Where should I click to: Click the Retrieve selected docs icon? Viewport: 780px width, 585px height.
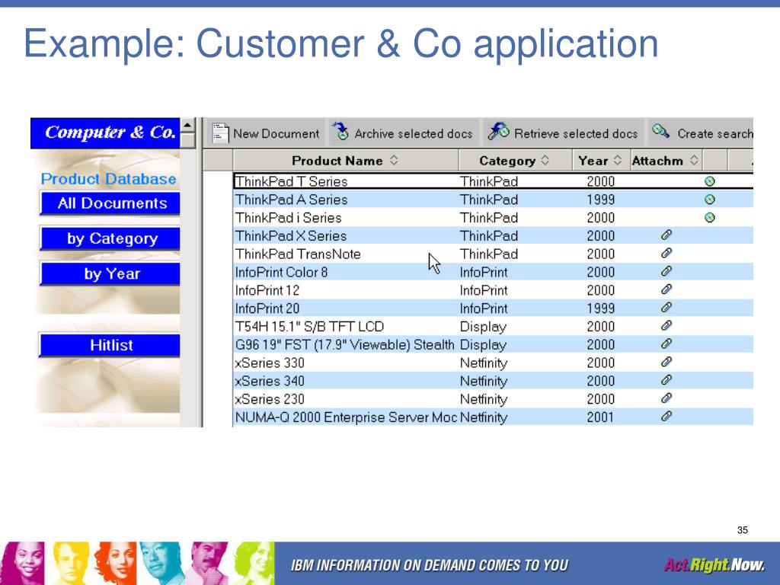click(498, 131)
